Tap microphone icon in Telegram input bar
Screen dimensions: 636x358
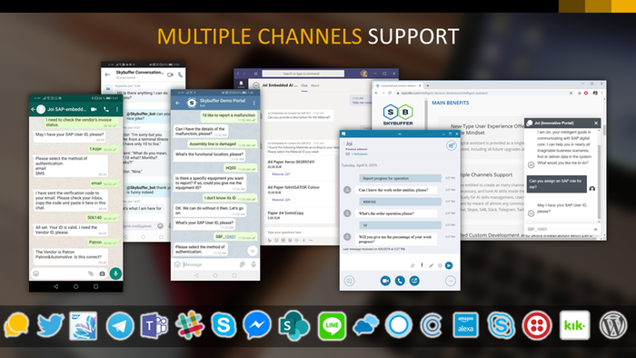pos(253,264)
